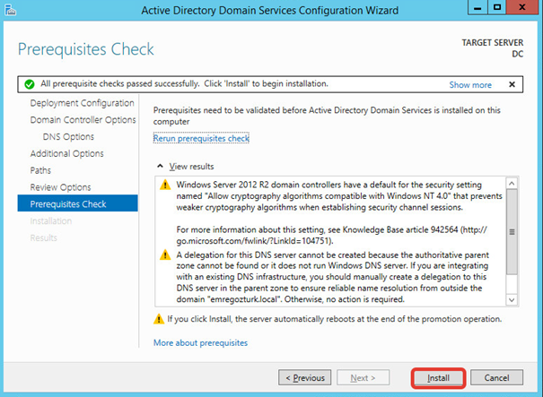The height and width of the screenshot is (397, 543).
Task: Maximize the wizard window
Action: point(497,7)
